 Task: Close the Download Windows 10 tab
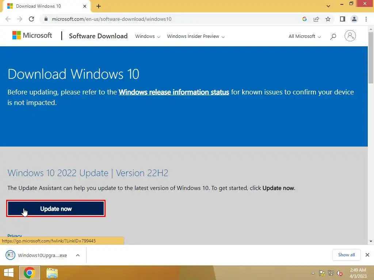tap(85, 6)
